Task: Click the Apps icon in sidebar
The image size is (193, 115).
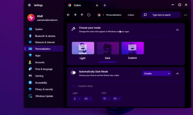Action: 30,55
